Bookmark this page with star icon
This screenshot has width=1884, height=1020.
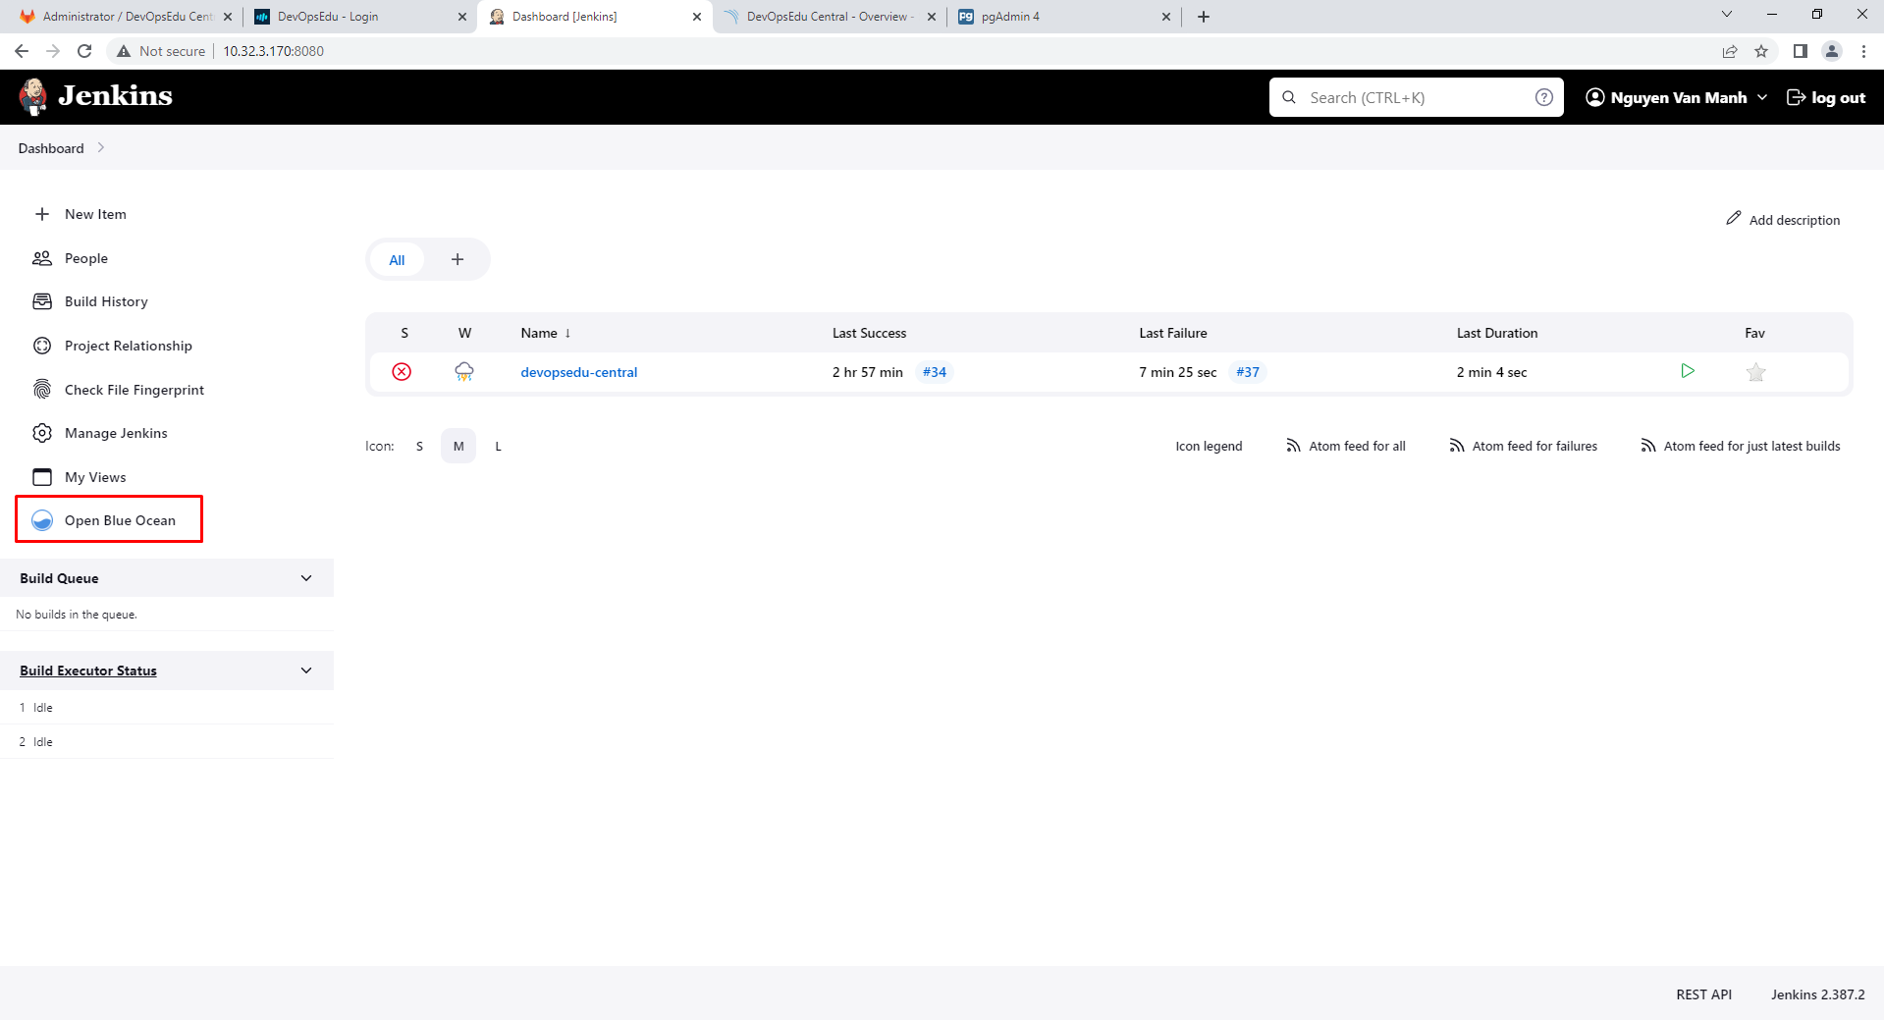[1761, 51]
